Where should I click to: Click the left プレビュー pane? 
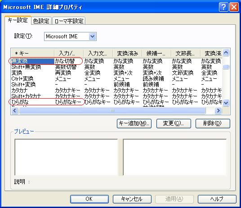(x=66, y=157)
